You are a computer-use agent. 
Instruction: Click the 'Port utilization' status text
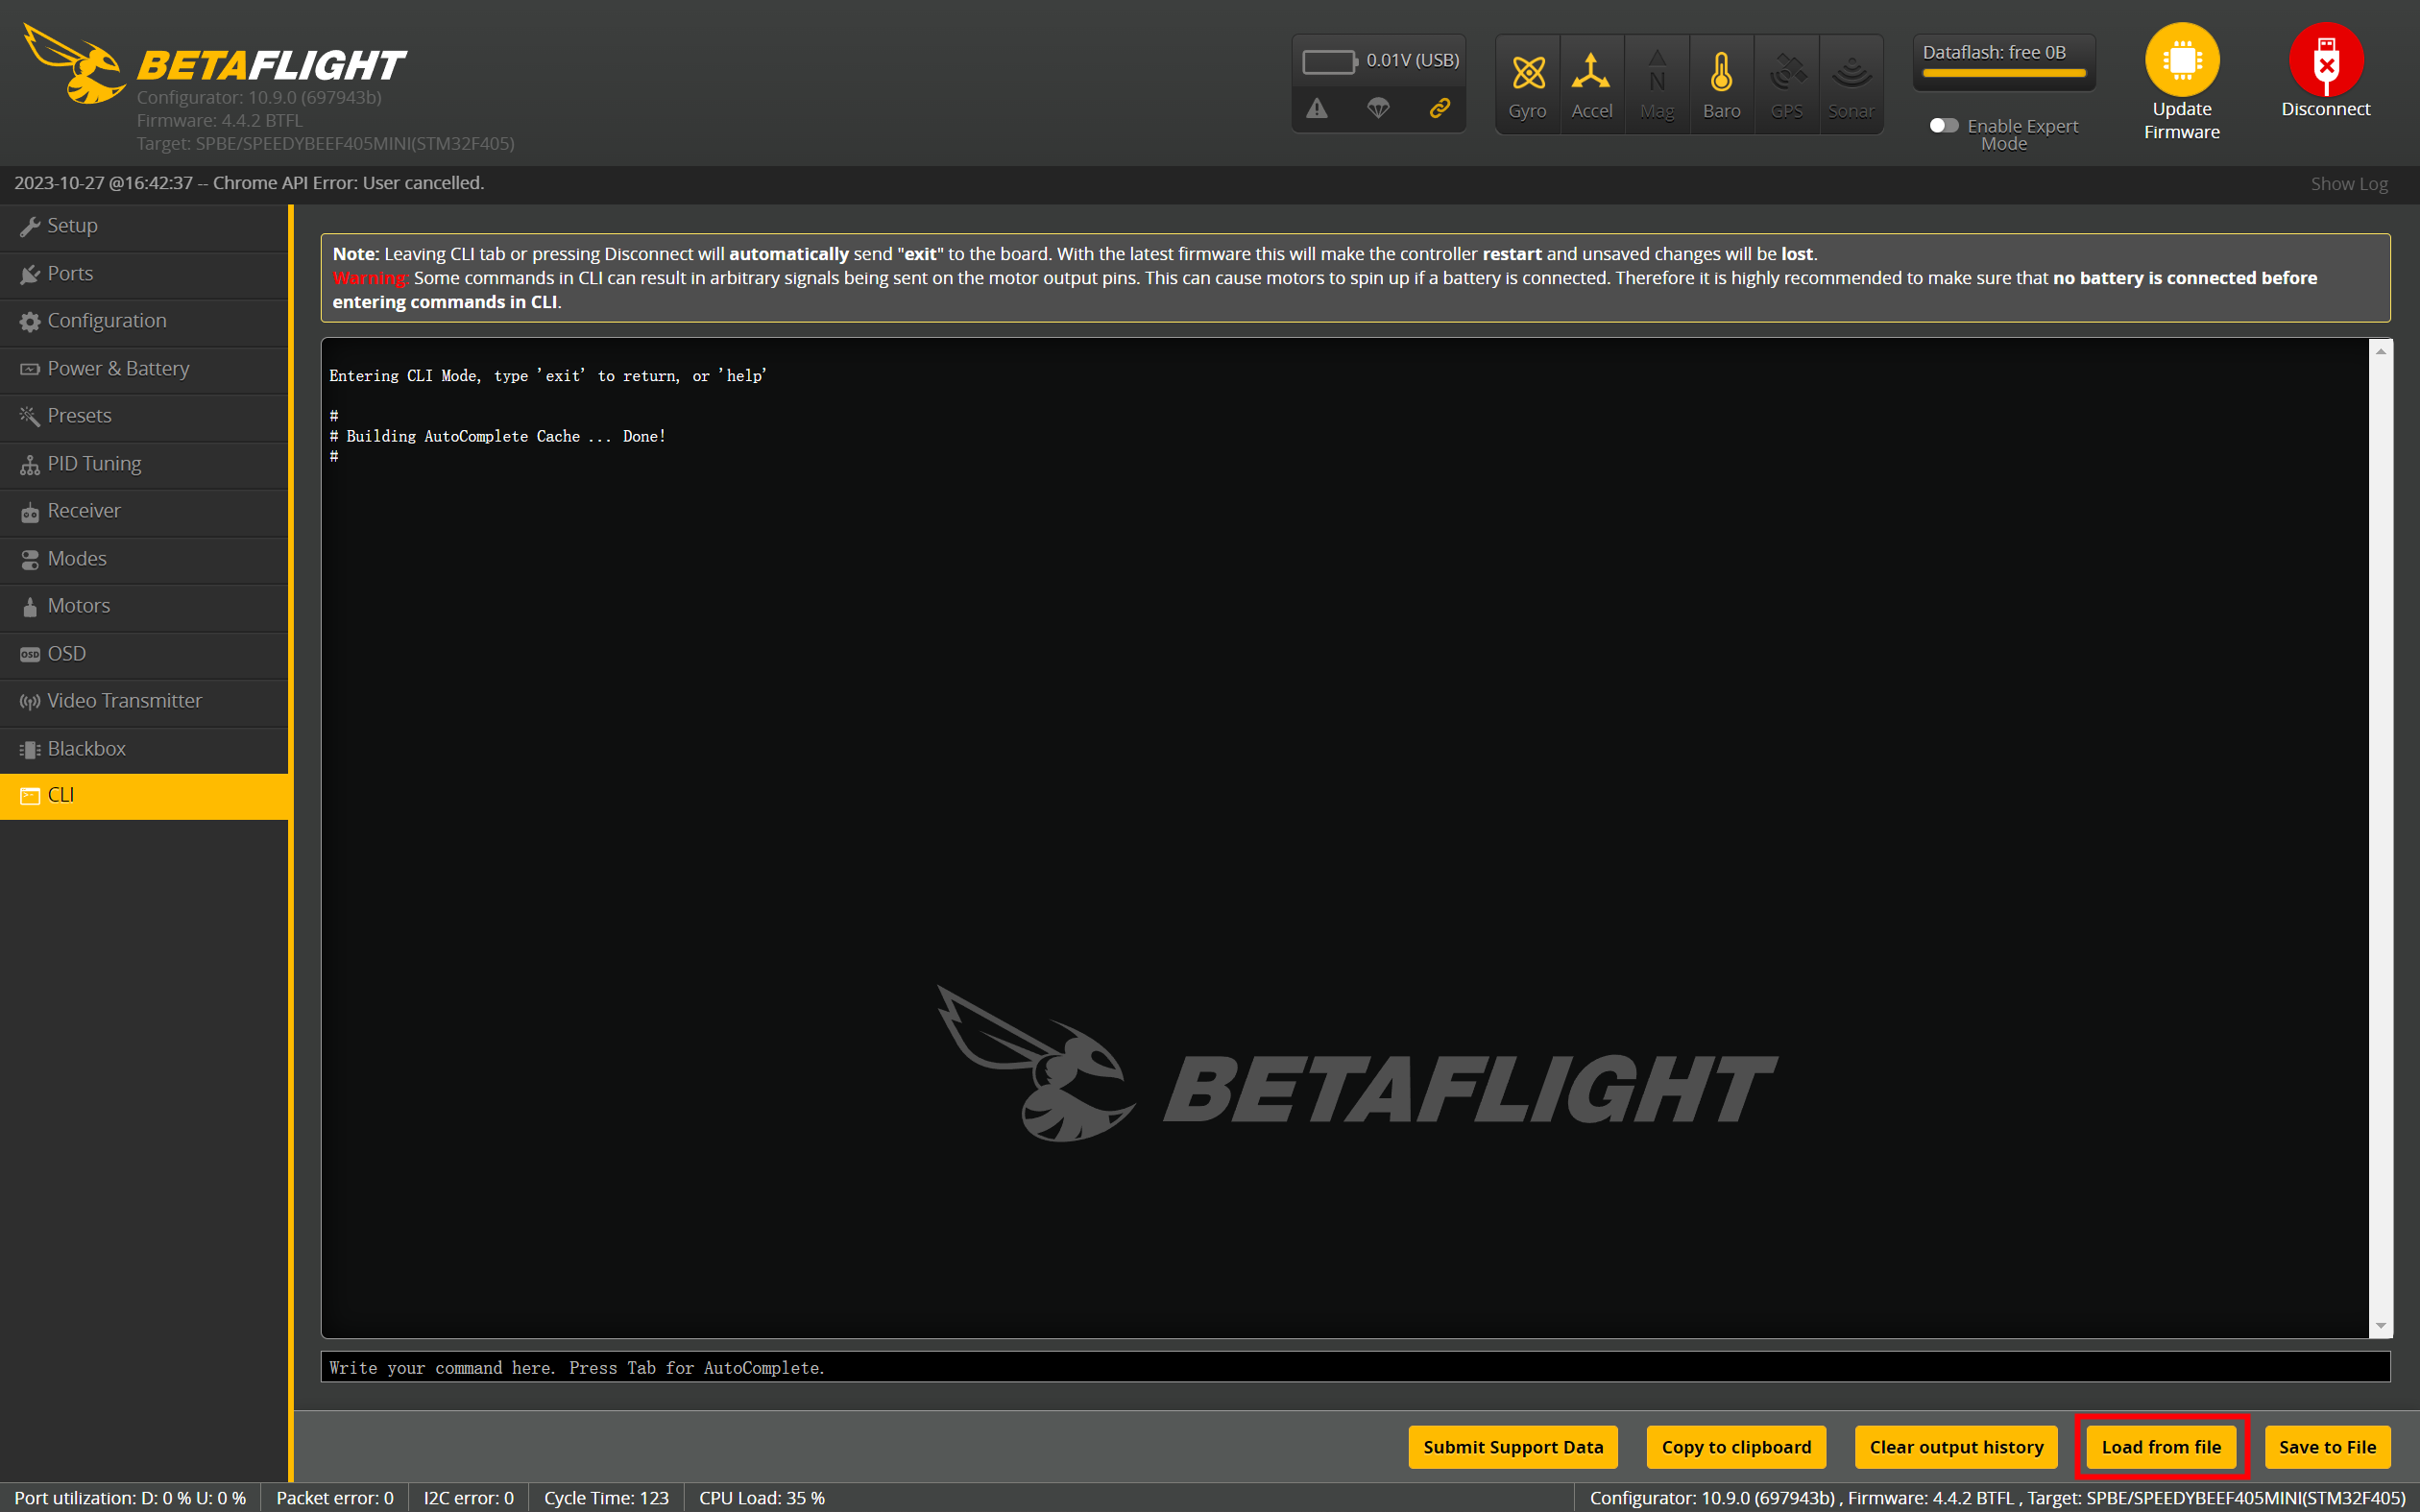(130, 1498)
